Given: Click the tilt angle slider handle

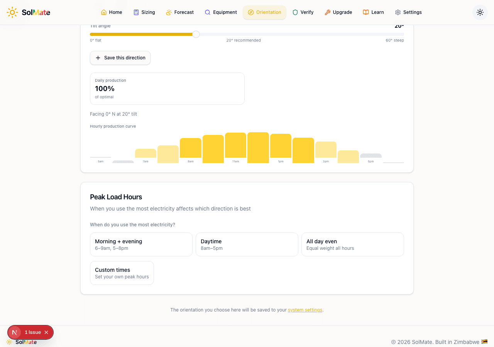Looking at the screenshot, I should pyautogui.click(x=196, y=34).
